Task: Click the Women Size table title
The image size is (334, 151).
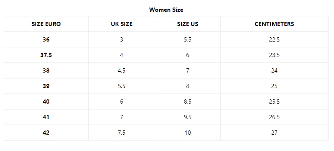Action: click(166, 10)
